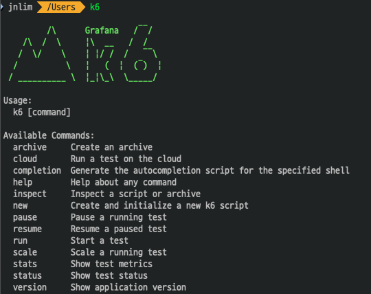
Task: Click the 'status' command name
Action: click(x=27, y=275)
